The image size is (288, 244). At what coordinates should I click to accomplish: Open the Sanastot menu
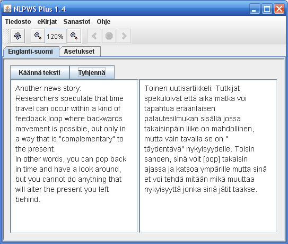pos(77,22)
